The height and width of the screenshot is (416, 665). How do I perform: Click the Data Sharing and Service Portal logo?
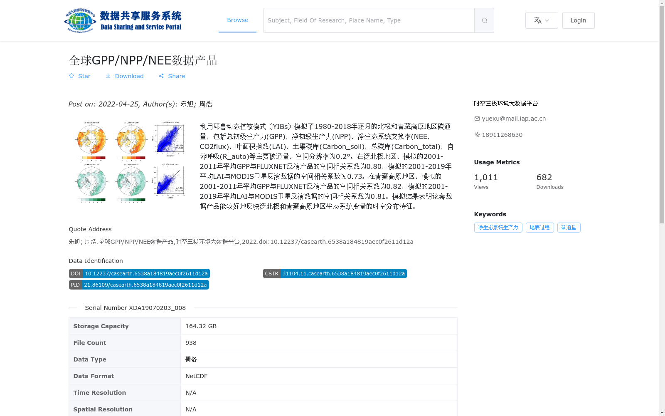[x=123, y=20]
